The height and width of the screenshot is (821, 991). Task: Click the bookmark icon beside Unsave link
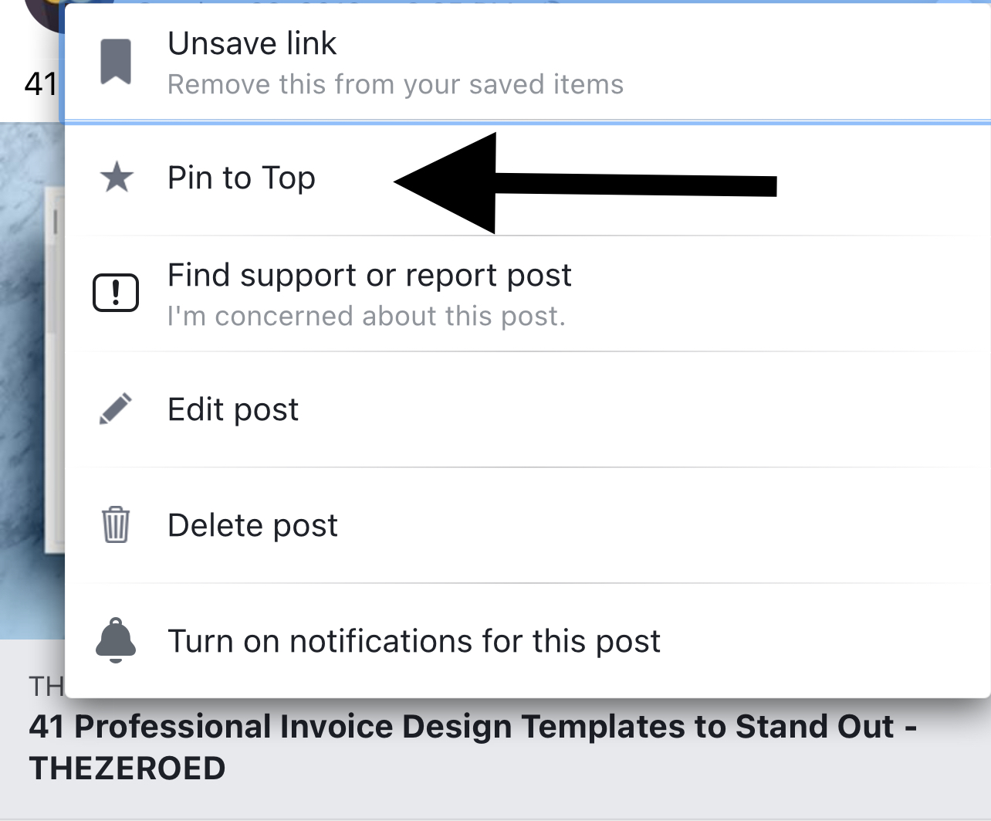tap(116, 62)
